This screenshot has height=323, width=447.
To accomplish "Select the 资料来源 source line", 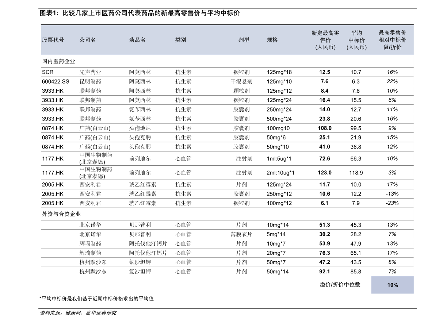I will click(78, 313).
